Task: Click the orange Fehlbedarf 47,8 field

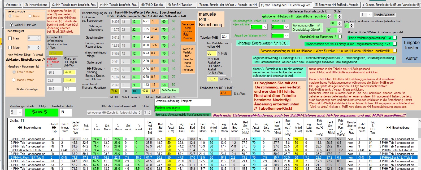Action: pos(225,93)
